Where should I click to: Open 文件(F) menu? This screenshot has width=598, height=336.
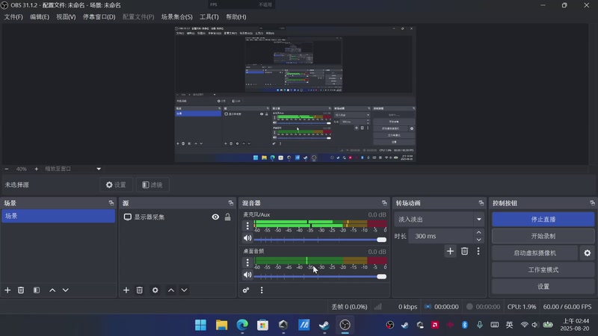click(13, 16)
